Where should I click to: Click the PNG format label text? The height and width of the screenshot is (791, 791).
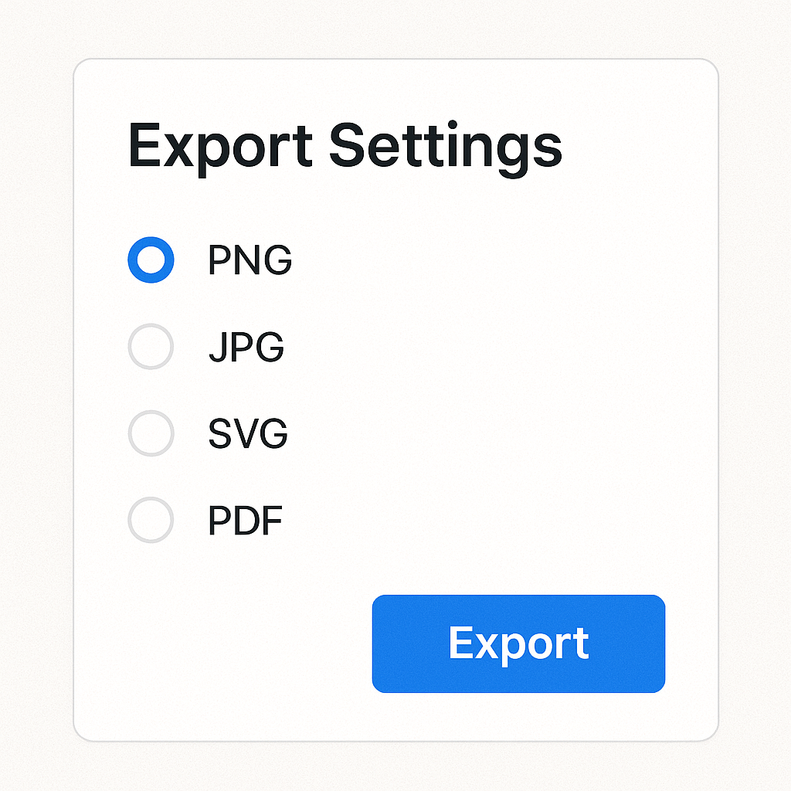(250, 260)
